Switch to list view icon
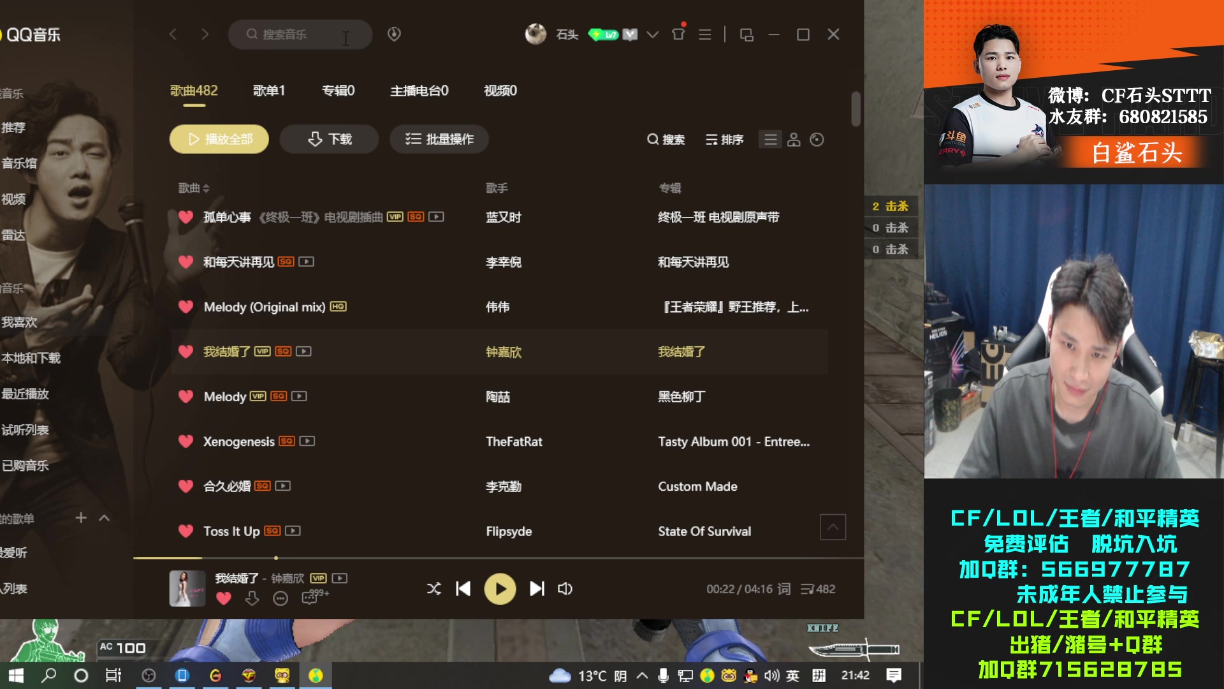 coord(771,140)
